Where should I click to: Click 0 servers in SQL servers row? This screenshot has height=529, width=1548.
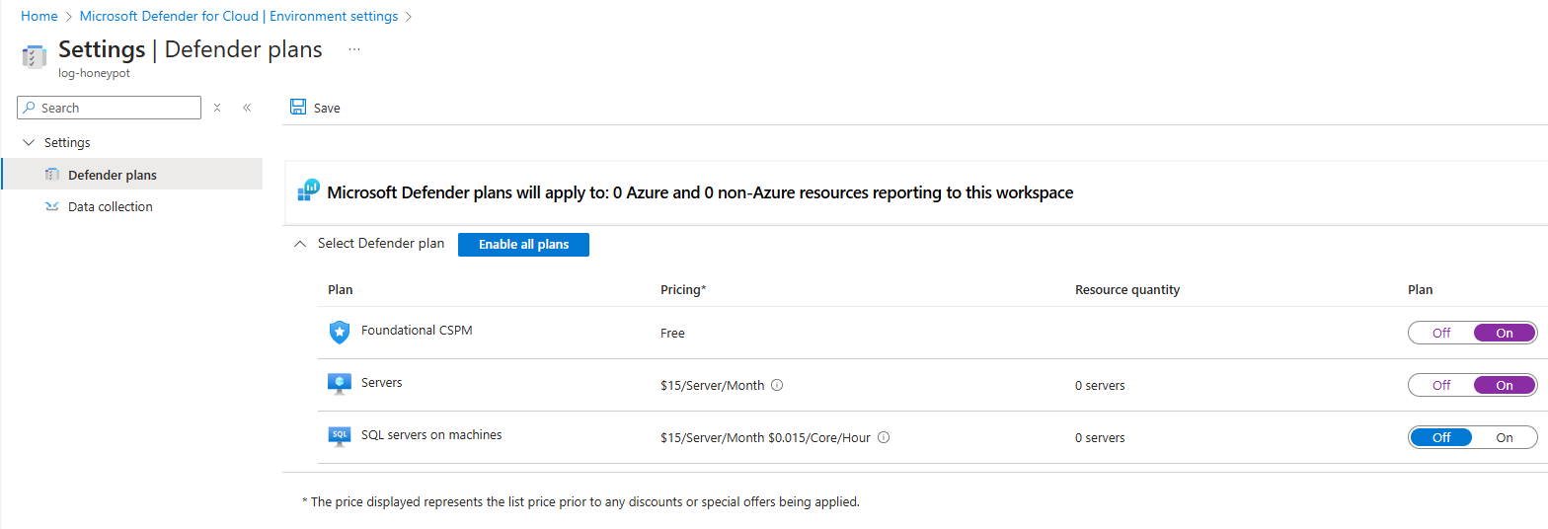tap(1100, 437)
